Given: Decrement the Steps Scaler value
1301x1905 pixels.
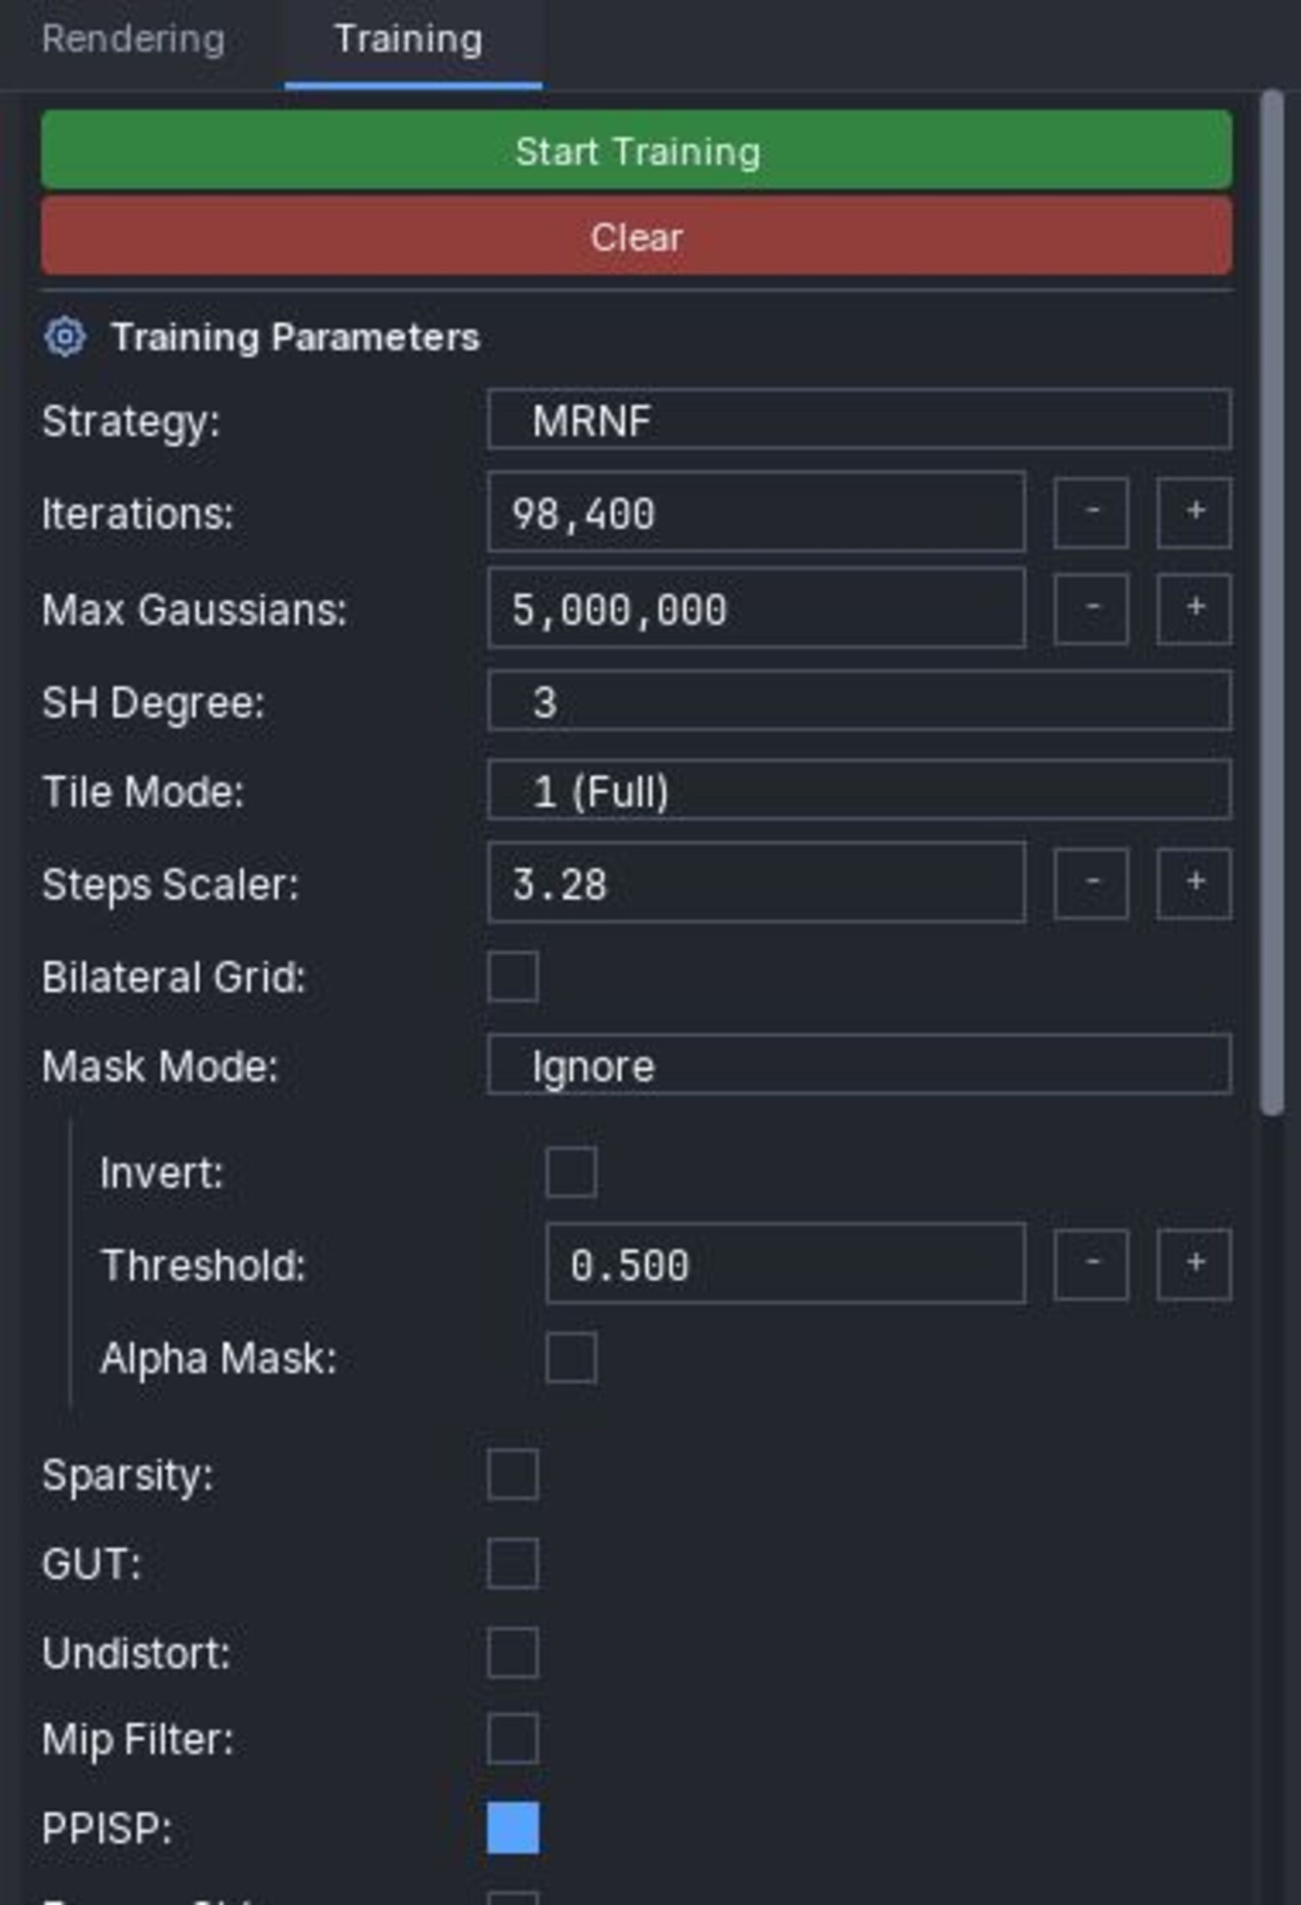Looking at the screenshot, I should coord(1091,883).
